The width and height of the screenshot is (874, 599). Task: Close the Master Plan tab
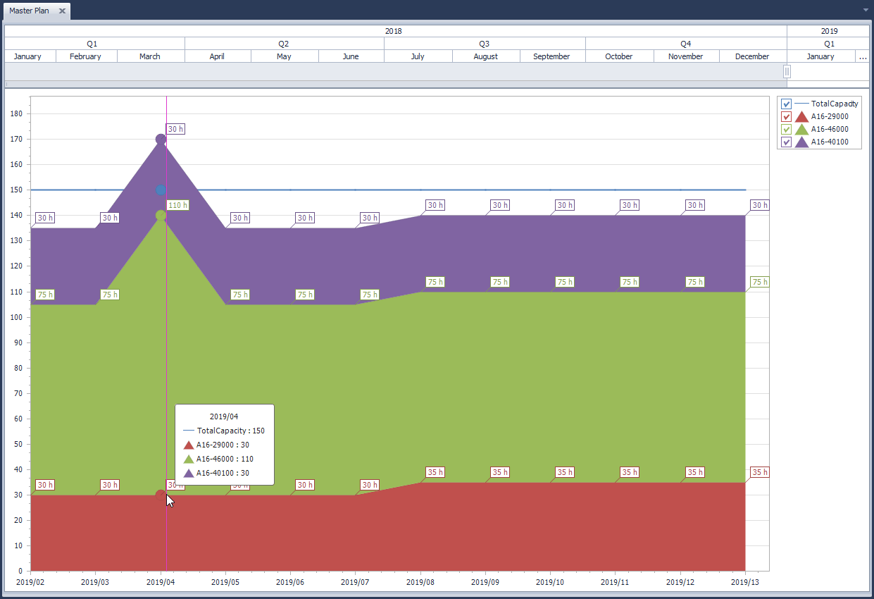tap(62, 11)
